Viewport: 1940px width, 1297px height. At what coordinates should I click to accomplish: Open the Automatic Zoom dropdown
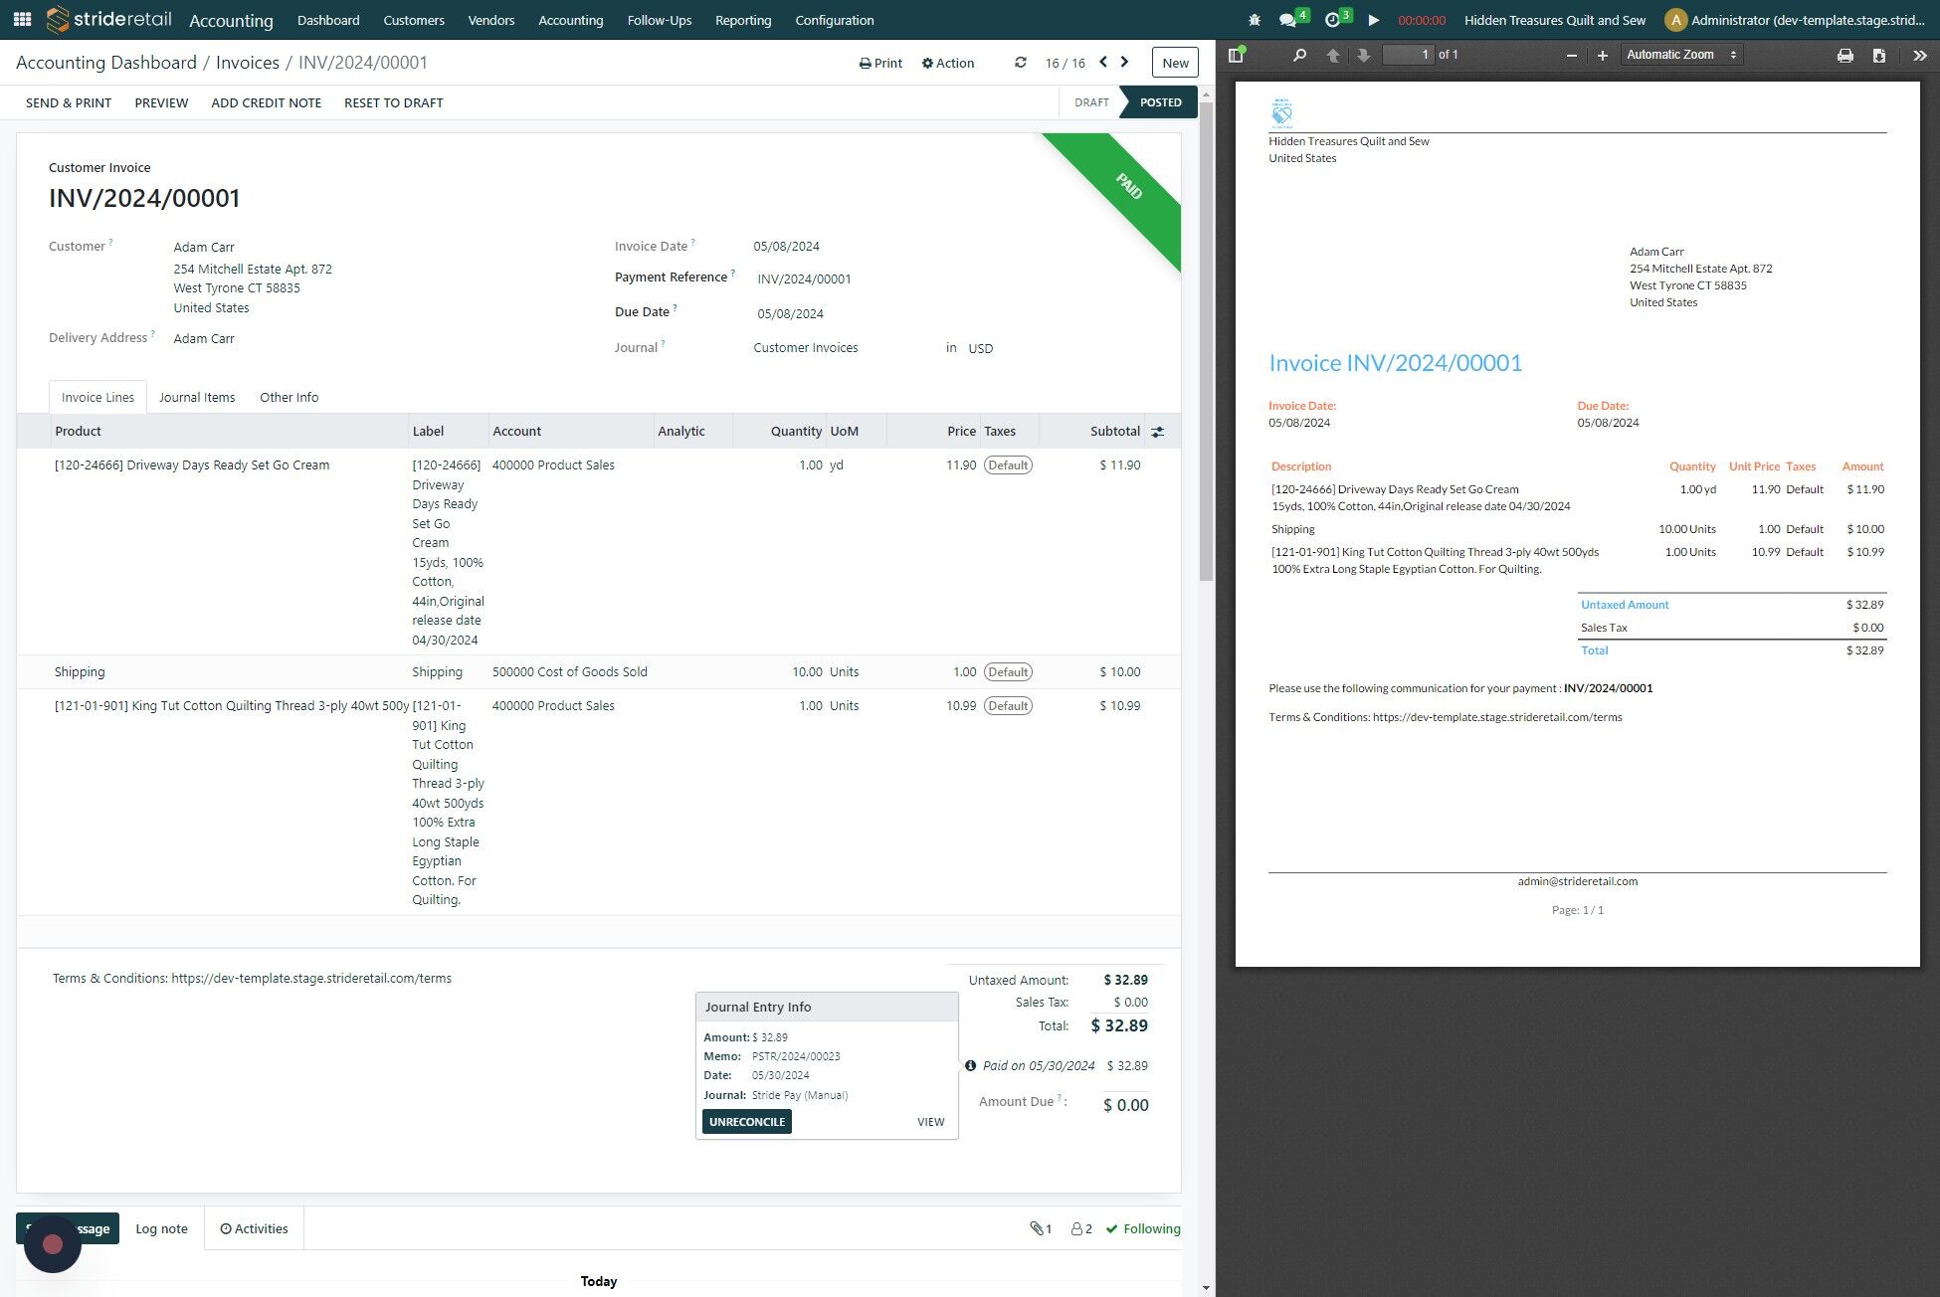tap(1681, 55)
